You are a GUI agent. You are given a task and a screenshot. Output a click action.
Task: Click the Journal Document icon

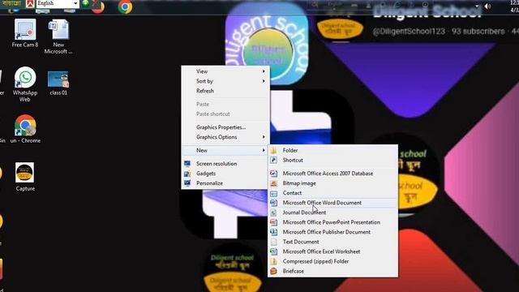pos(274,213)
